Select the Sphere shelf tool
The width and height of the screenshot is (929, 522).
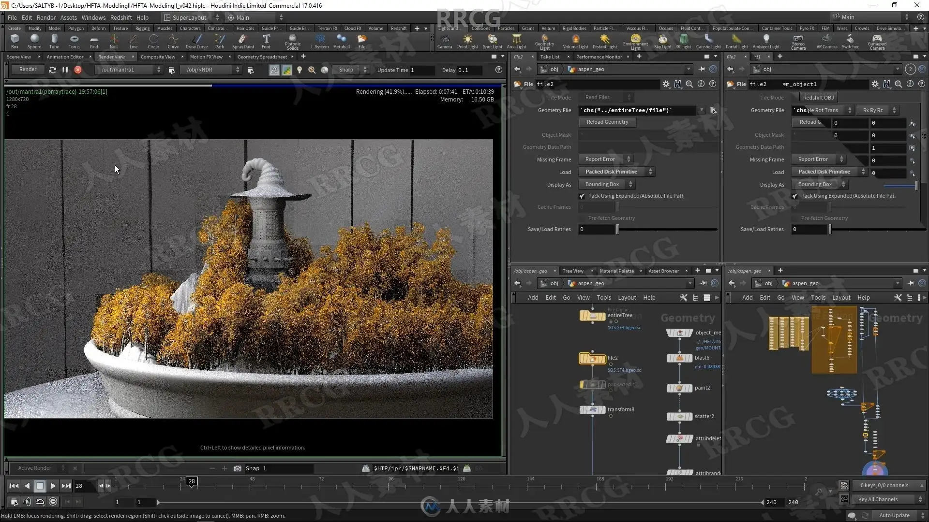click(x=34, y=41)
